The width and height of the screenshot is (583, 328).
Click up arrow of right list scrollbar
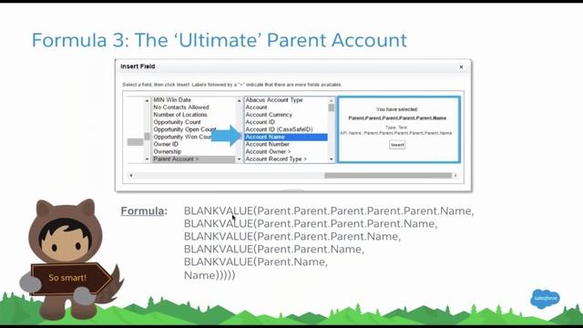pos(331,100)
